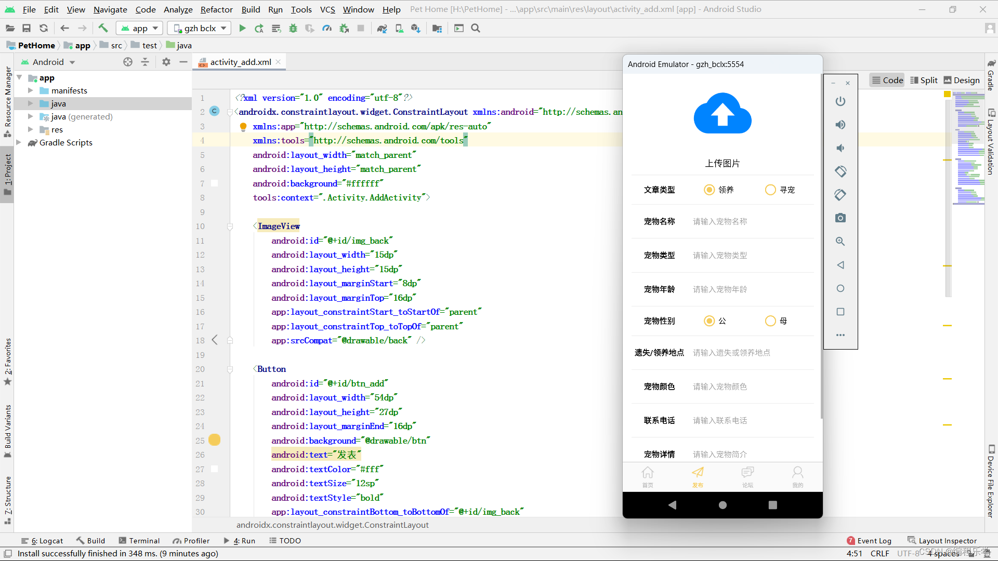Click the build hammer icon
The image size is (998, 561).
click(x=103, y=29)
